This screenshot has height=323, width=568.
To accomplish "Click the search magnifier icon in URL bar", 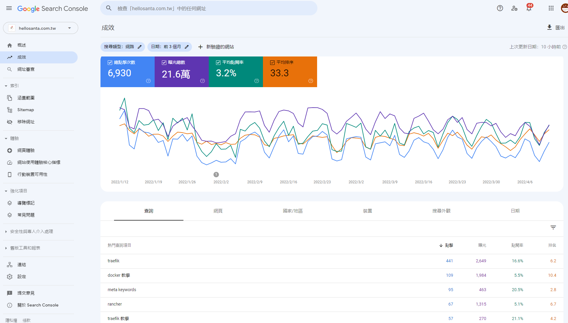I will [109, 8].
